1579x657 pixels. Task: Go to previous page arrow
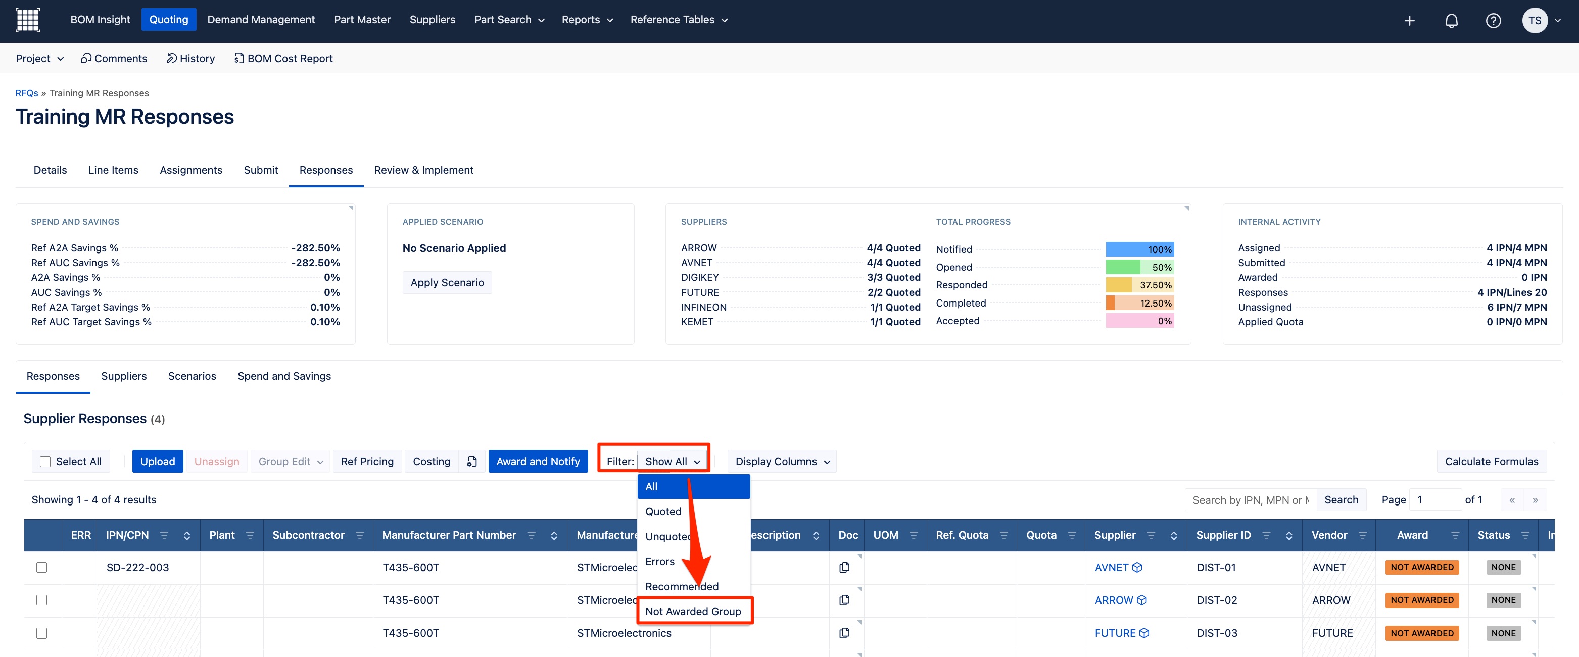pyautogui.click(x=1512, y=500)
